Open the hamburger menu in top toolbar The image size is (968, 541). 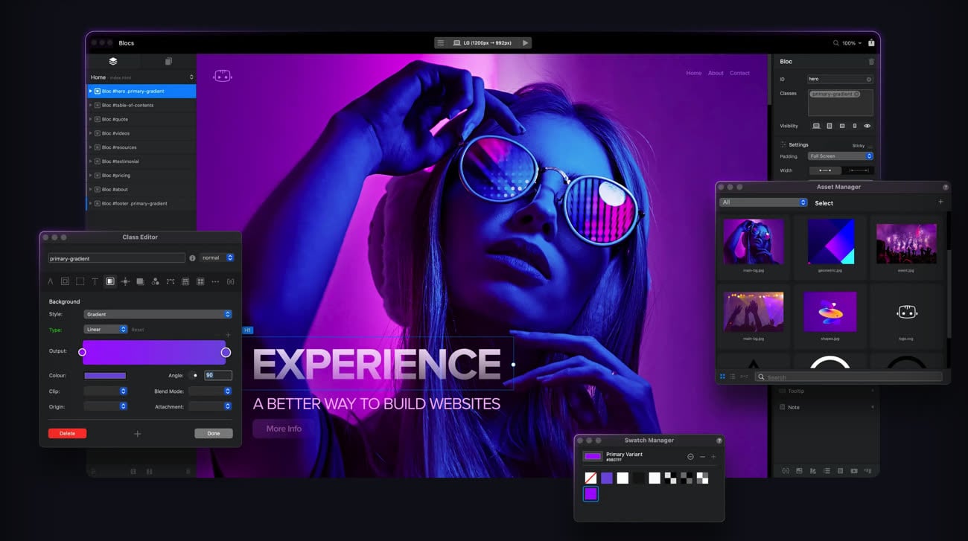click(x=441, y=43)
